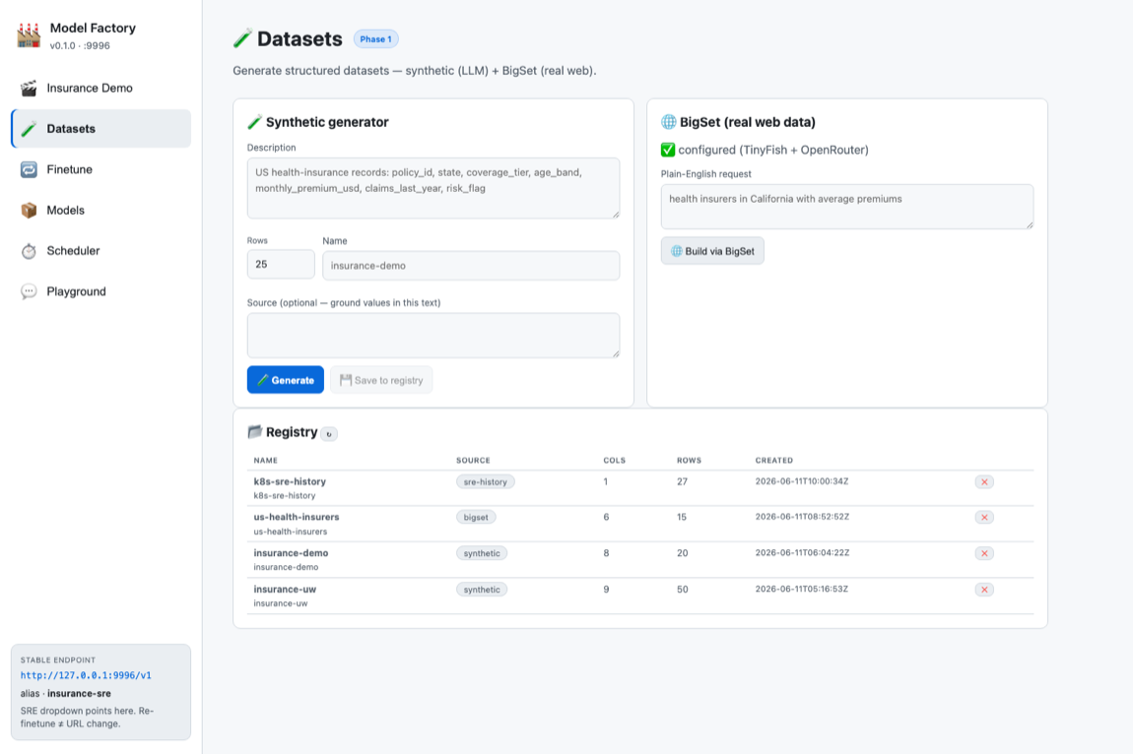Click the bigset source tag

click(476, 517)
